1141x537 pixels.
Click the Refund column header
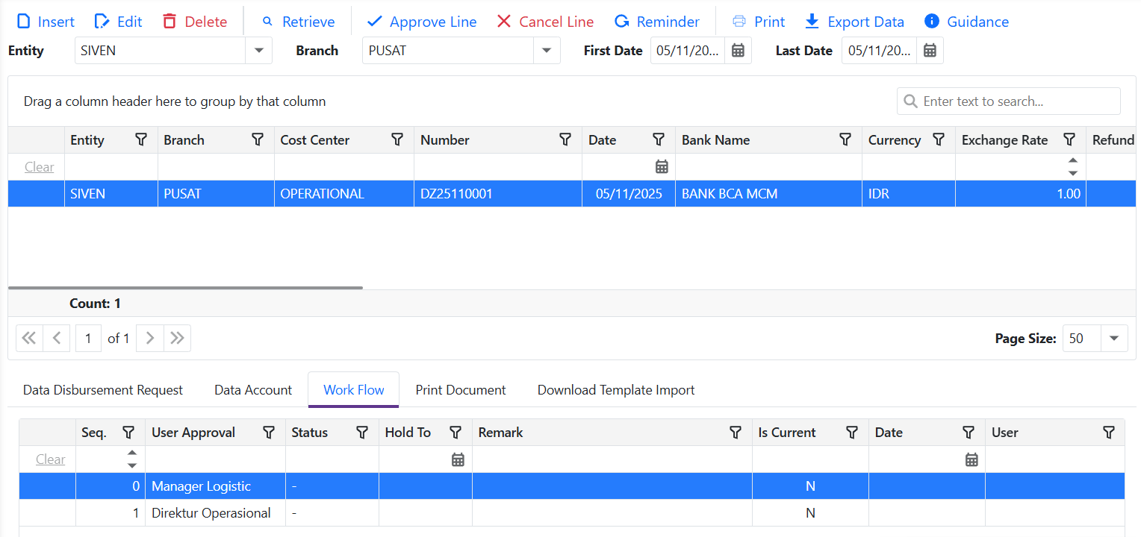point(1113,140)
